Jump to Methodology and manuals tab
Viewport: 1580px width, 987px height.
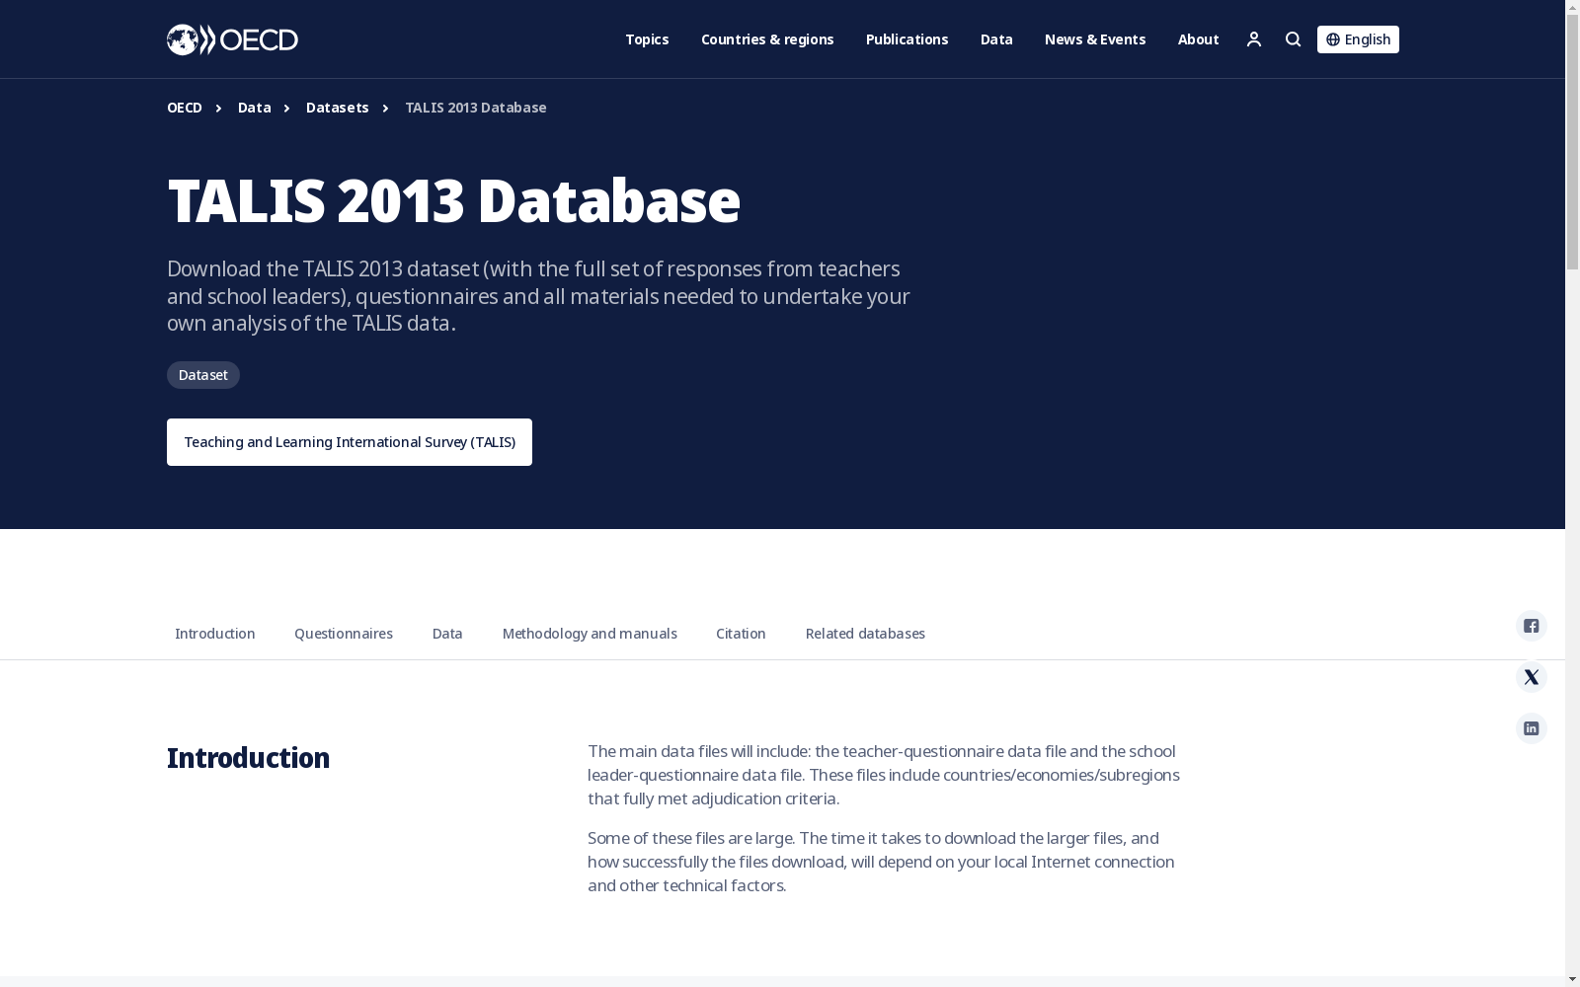(x=590, y=634)
